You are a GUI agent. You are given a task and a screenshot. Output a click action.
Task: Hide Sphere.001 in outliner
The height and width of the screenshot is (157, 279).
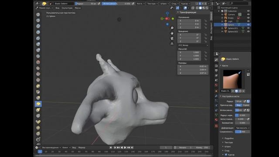(x=248, y=28)
